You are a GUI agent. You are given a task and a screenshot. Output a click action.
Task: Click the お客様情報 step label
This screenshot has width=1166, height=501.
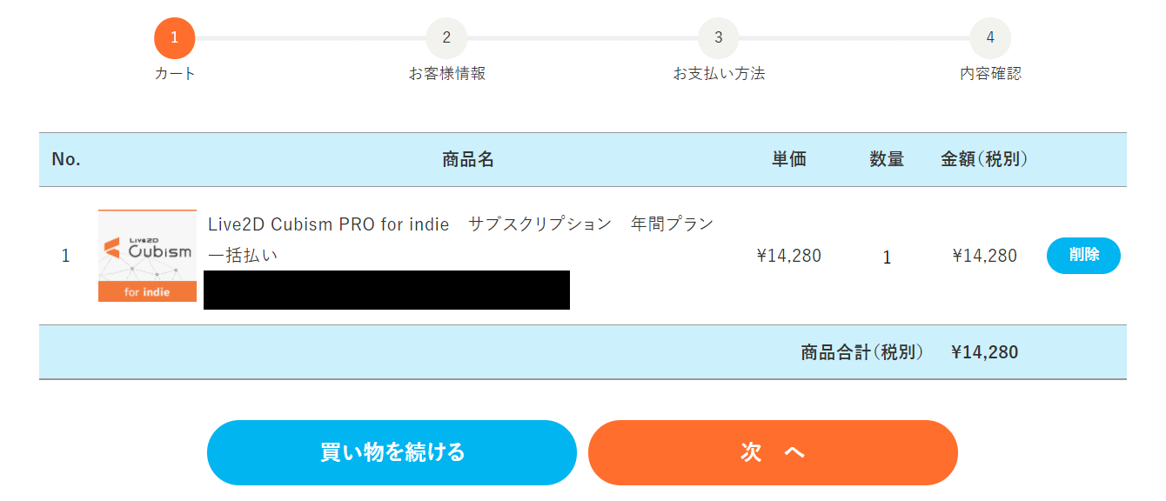446,75
